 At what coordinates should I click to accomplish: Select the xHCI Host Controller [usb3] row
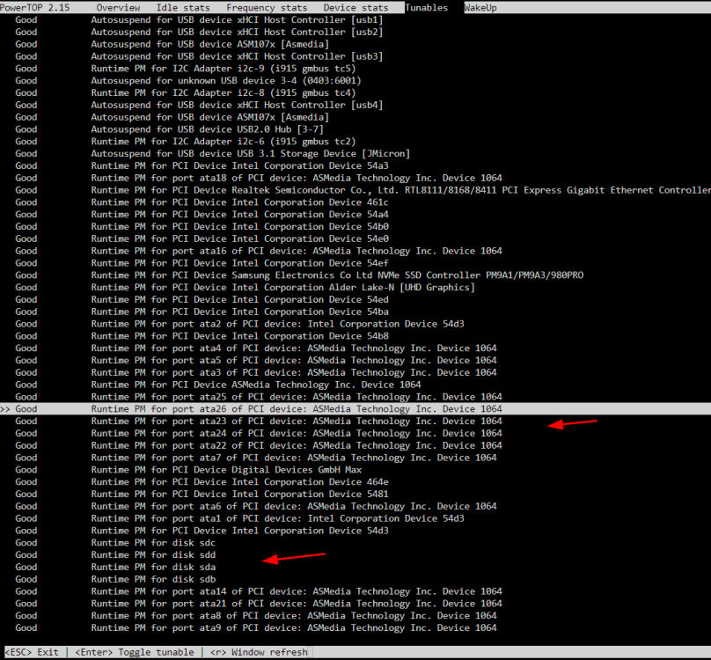(x=355, y=56)
